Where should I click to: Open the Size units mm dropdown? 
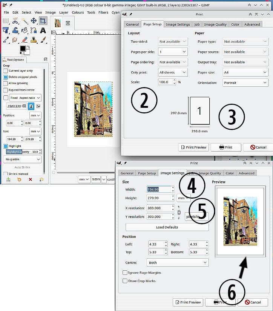(35, 131)
